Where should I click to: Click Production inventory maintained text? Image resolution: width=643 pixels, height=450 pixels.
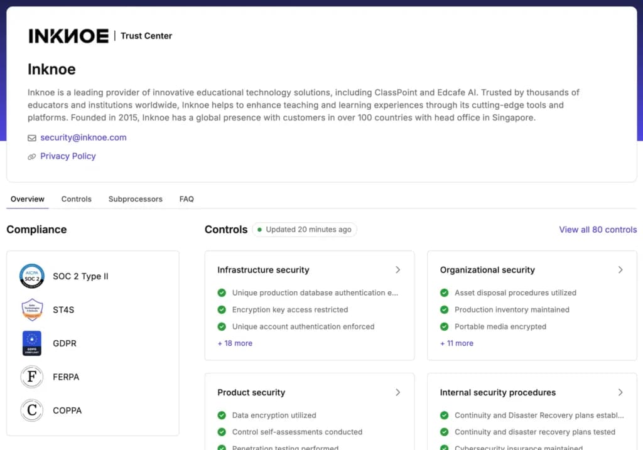512,310
